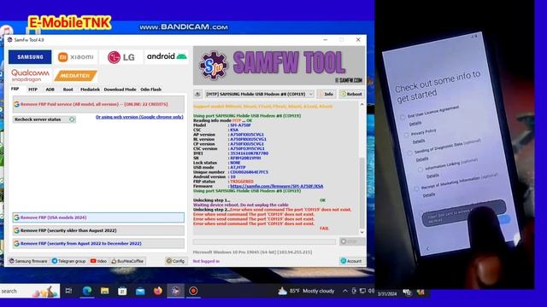The height and width of the screenshot is (307, 547).
Task: Open Samsung firmware shortcut
Action: pyautogui.click(x=28, y=261)
